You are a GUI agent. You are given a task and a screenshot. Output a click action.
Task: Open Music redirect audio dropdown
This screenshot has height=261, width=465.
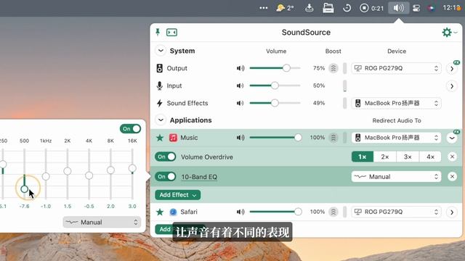pyautogui.click(x=396, y=138)
